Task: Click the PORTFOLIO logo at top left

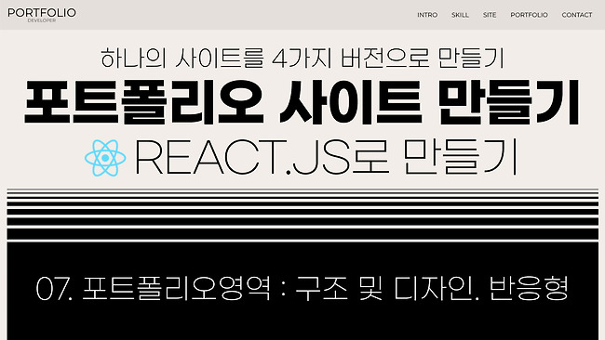Action: [42, 13]
